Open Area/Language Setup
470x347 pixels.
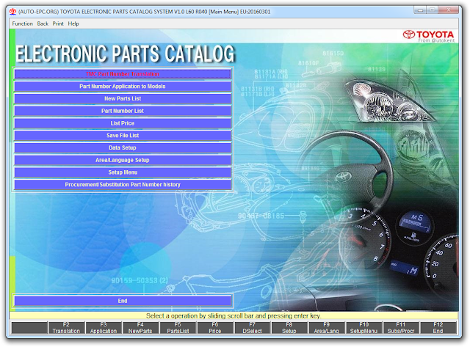pyautogui.click(x=123, y=160)
